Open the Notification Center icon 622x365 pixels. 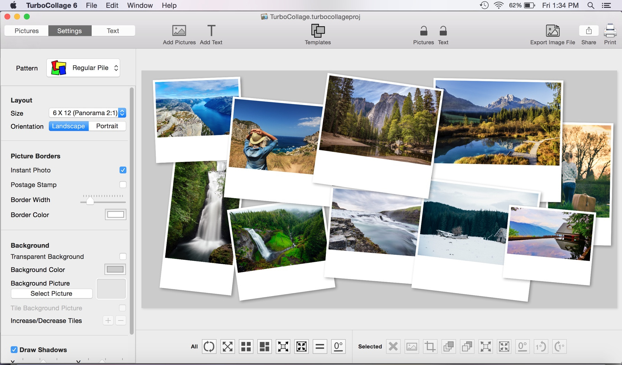pos(607,5)
